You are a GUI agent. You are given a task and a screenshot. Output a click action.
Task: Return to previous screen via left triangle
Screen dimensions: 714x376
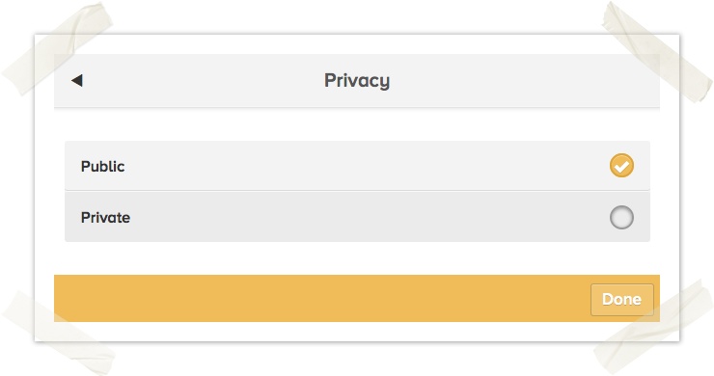pos(77,81)
